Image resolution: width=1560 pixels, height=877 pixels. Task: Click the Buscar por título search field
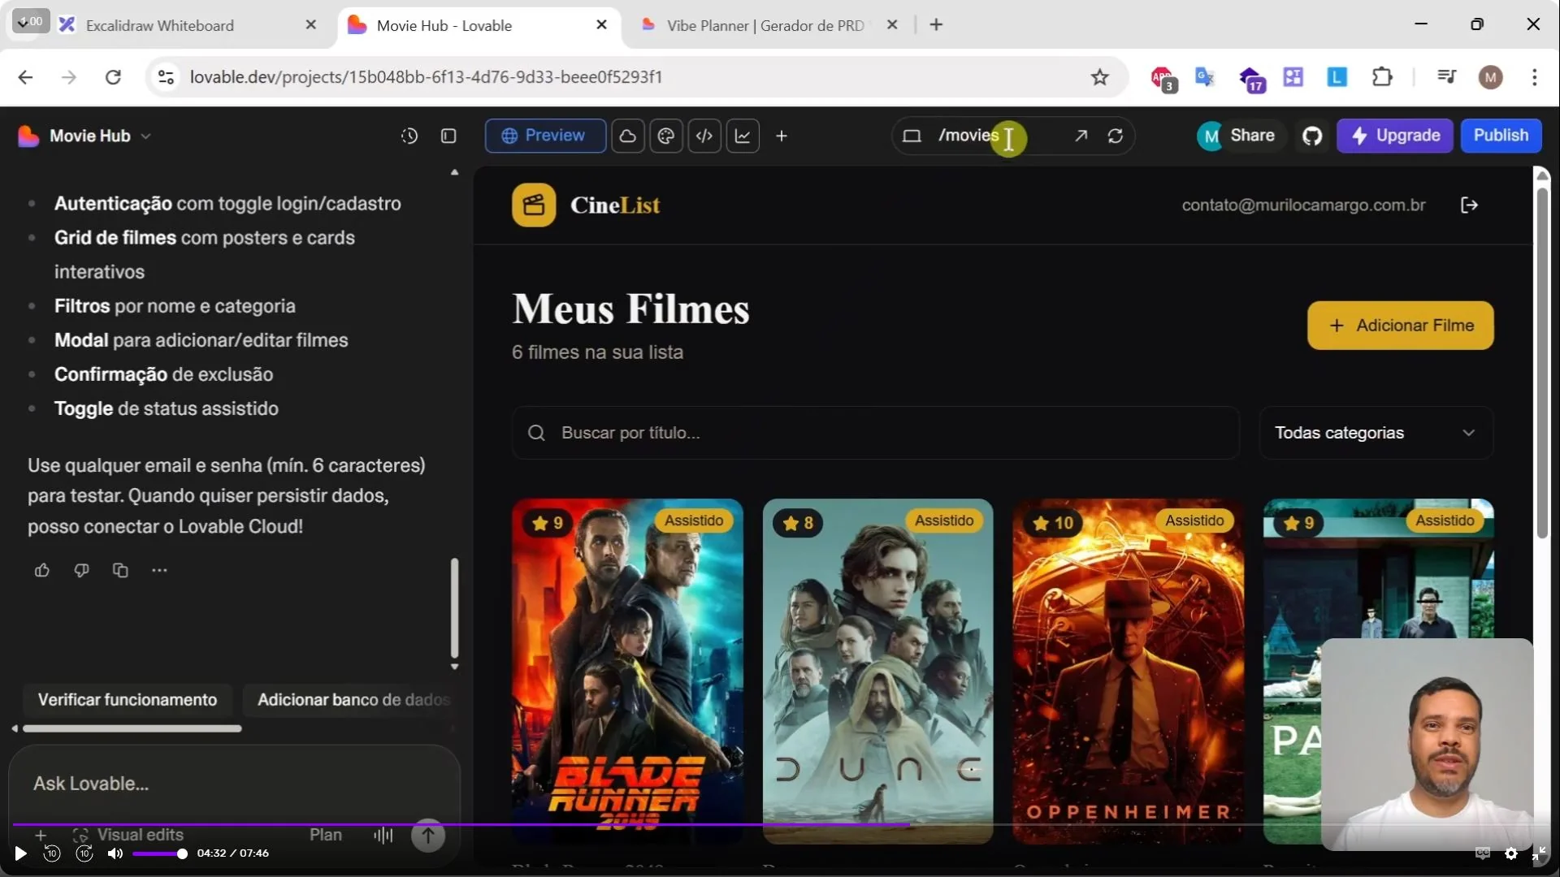[x=876, y=433]
